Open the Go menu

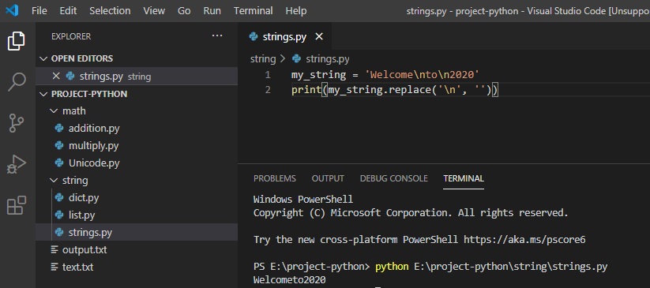pos(184,11)
